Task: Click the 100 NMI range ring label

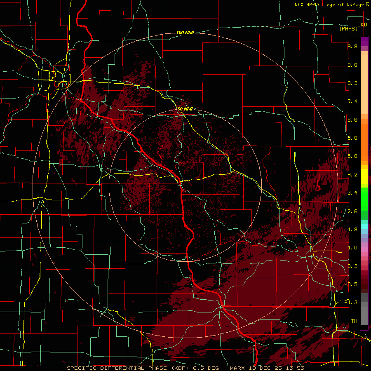Action: [185, 33]
